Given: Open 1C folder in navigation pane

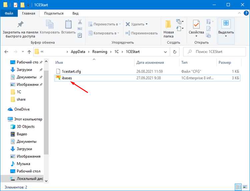Looking at the screenshot, I should [16, 92].
